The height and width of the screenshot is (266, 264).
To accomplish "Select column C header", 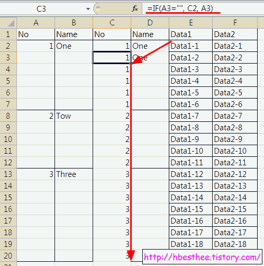I will [x=112, y=23].
